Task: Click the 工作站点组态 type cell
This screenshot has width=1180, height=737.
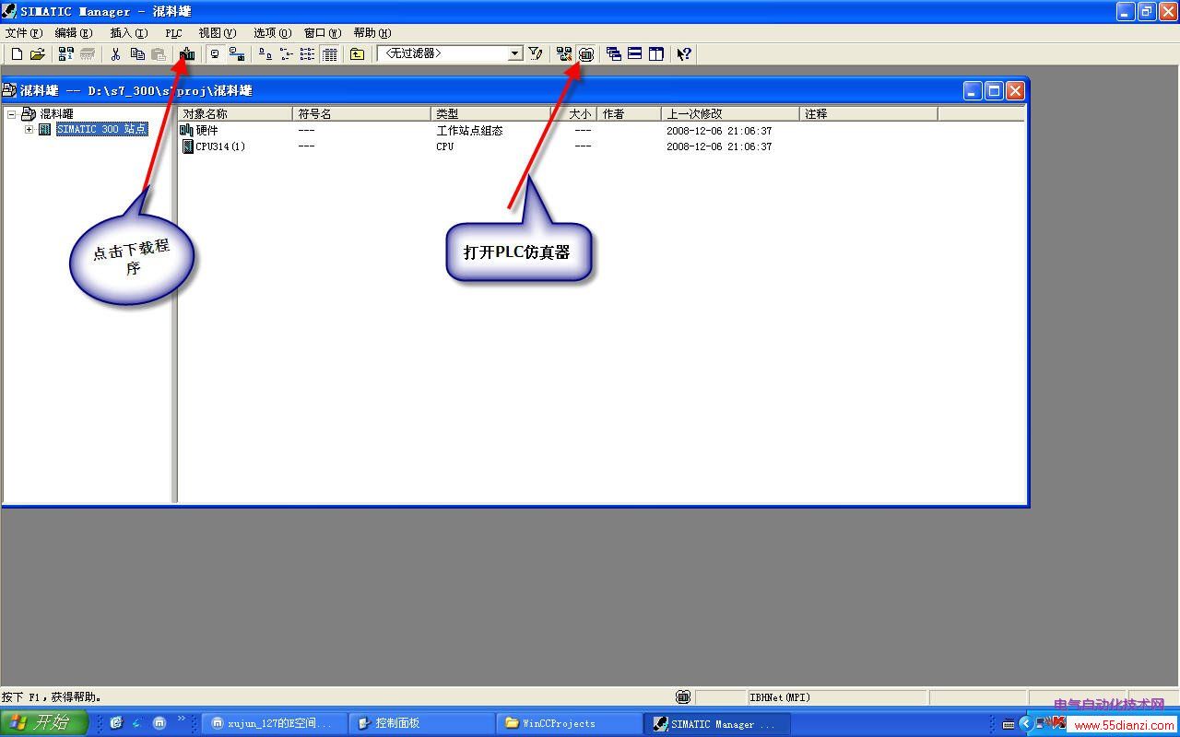Action: [x=469, y=131]
